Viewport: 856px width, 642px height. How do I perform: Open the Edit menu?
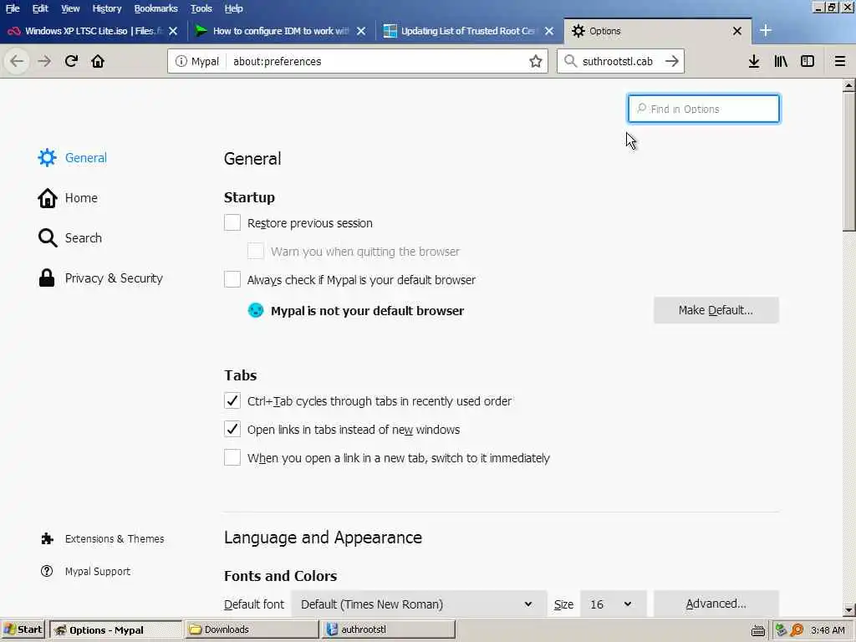point(40,8)
